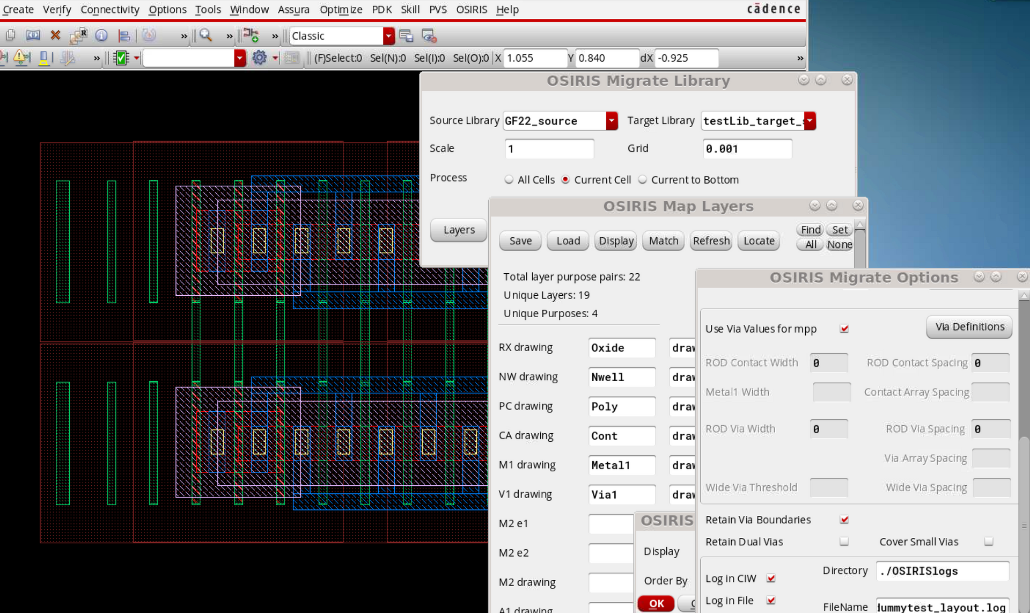Open the Verify menu
1030x613 pixels.
pos(57,9)
